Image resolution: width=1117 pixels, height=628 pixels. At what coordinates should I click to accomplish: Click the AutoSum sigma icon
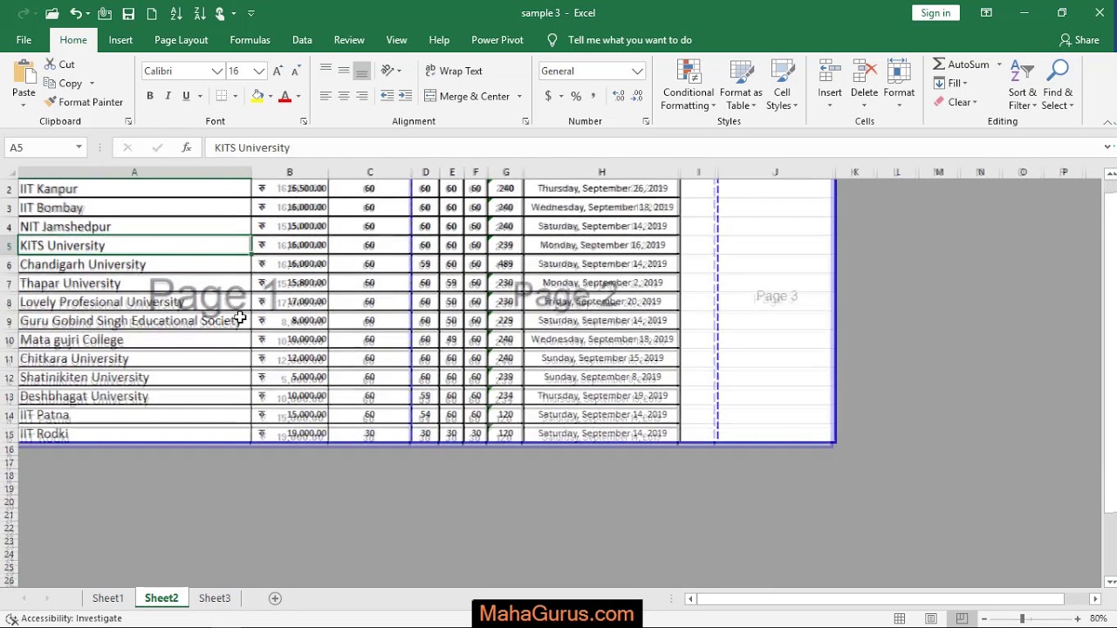[x=939, y=65]
